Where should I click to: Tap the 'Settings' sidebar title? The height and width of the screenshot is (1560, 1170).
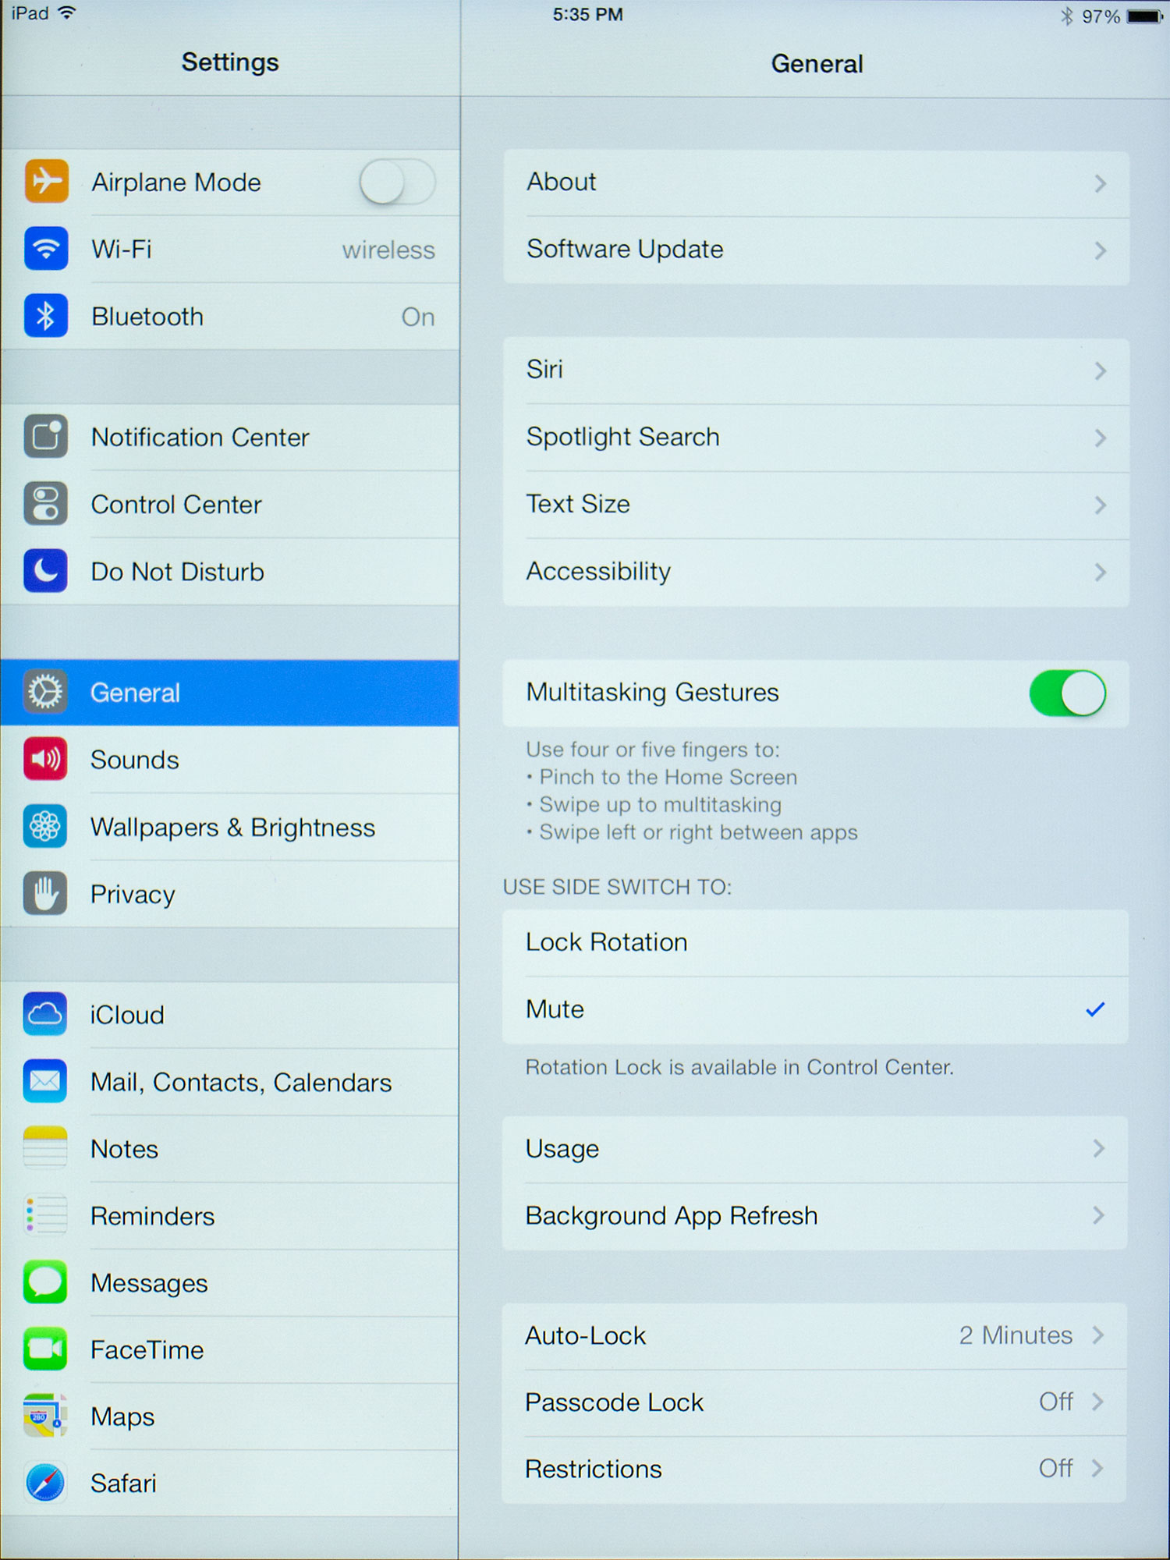(230, 62)
